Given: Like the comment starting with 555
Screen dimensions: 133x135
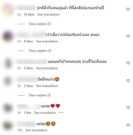Looking at the screenshot, I should (128, 36).
